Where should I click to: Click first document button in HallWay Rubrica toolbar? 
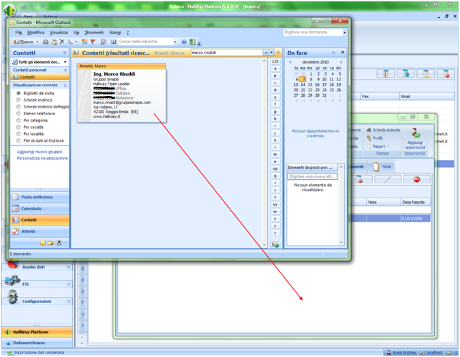coord(386,74)
